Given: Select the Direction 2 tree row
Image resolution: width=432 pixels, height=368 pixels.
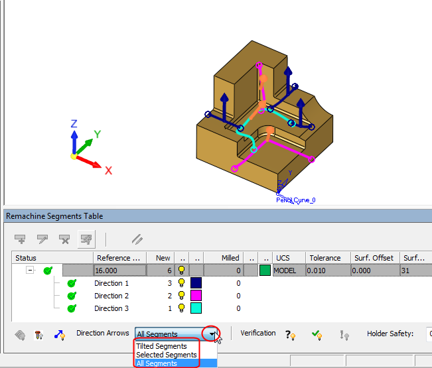Looking at the screenshot, I should [111, 296].
